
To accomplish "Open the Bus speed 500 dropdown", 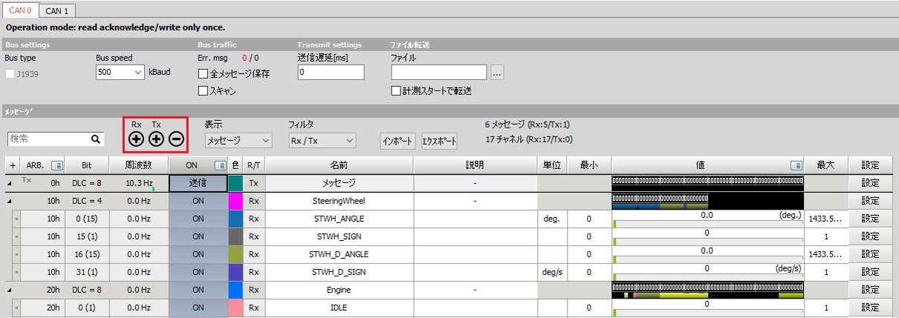I will [x=121, y=73].
